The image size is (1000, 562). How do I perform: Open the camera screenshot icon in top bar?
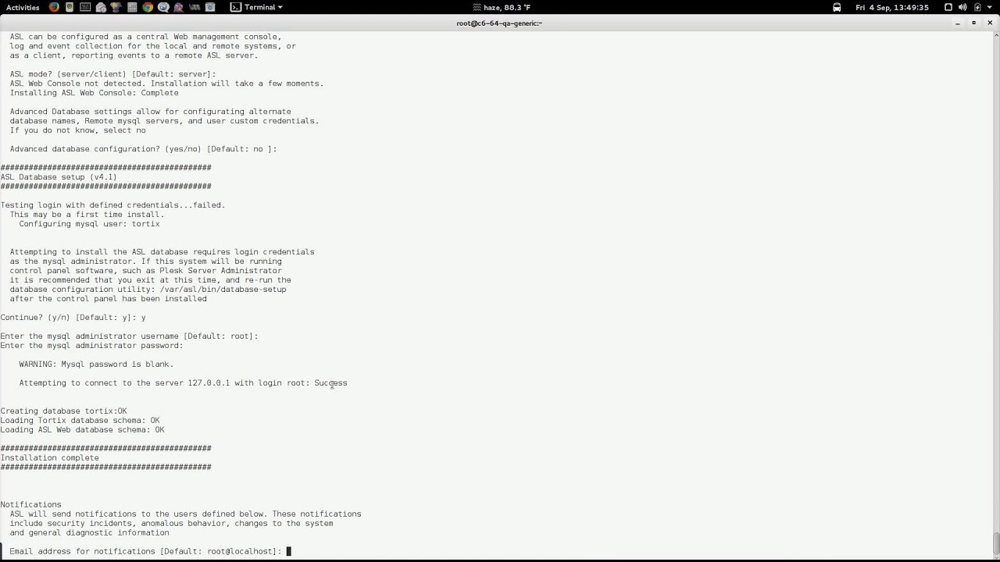211,7
